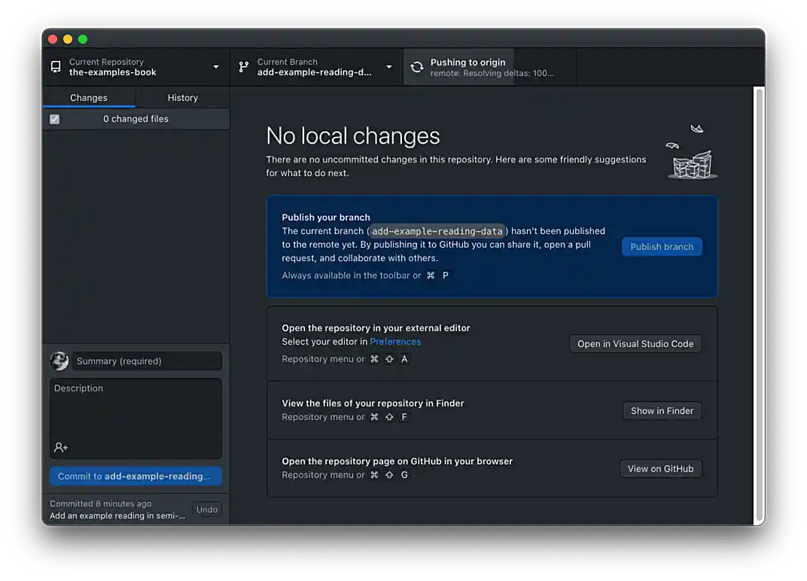807x581 pixels.
Task: Select the Changes tab
Action: (x=89, y=98)
